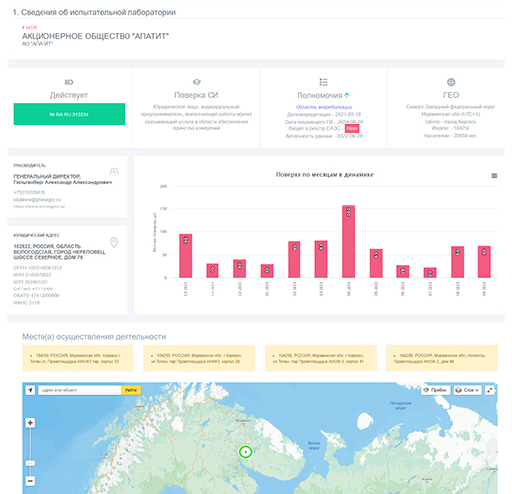This screenshot has height=494, width=512.
Task: Select the first activity address card
Action: [x=78, y=359]
